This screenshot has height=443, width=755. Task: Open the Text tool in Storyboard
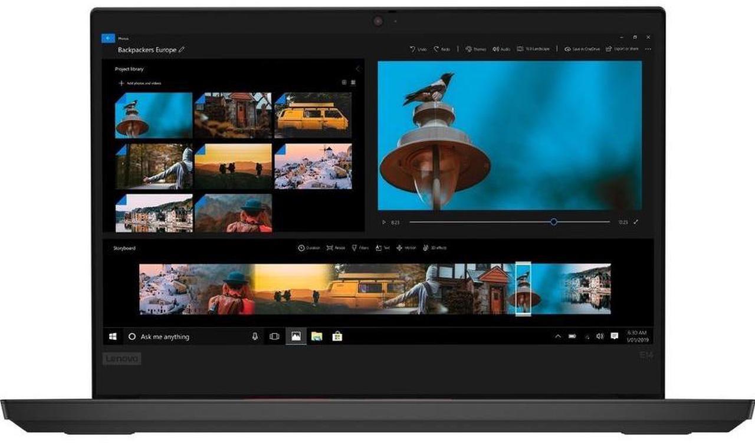[382, 248]
